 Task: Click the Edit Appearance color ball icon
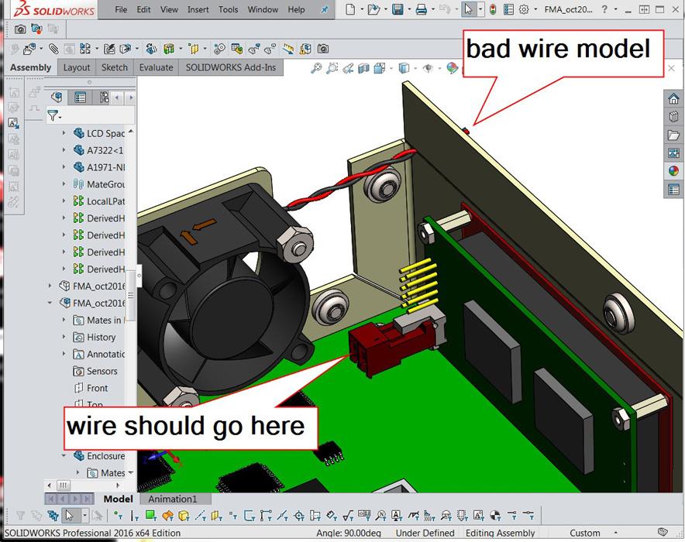pos(453,68)
